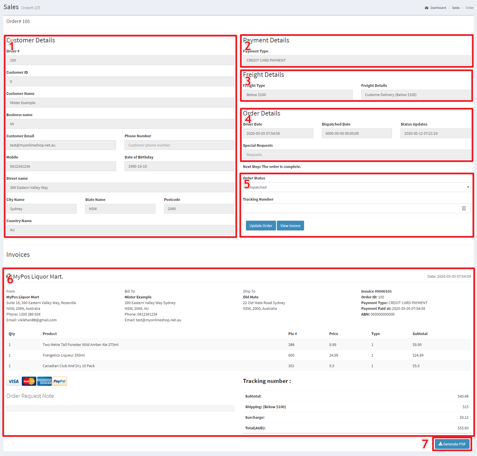The height and width of the screenshot is (456, 477).
Task: Focus the Customer Email field
Action: 61,145
